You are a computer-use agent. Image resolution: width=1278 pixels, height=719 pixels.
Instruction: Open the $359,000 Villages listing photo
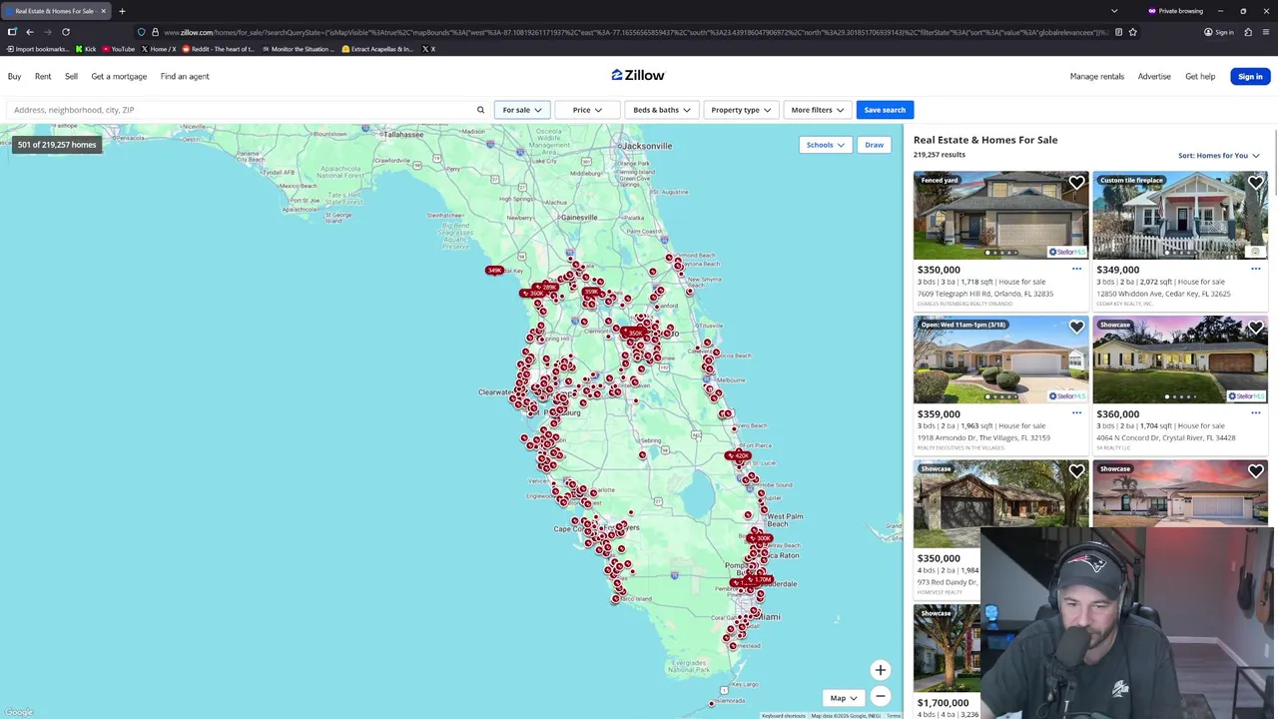click(x=1000, y=359)
